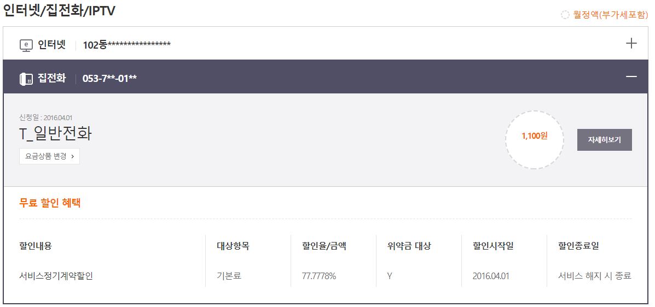This screenshot has height=307, width=655.
Task: Click the 1,100원 monthly fee circle
Action: [x=534, y=137]
